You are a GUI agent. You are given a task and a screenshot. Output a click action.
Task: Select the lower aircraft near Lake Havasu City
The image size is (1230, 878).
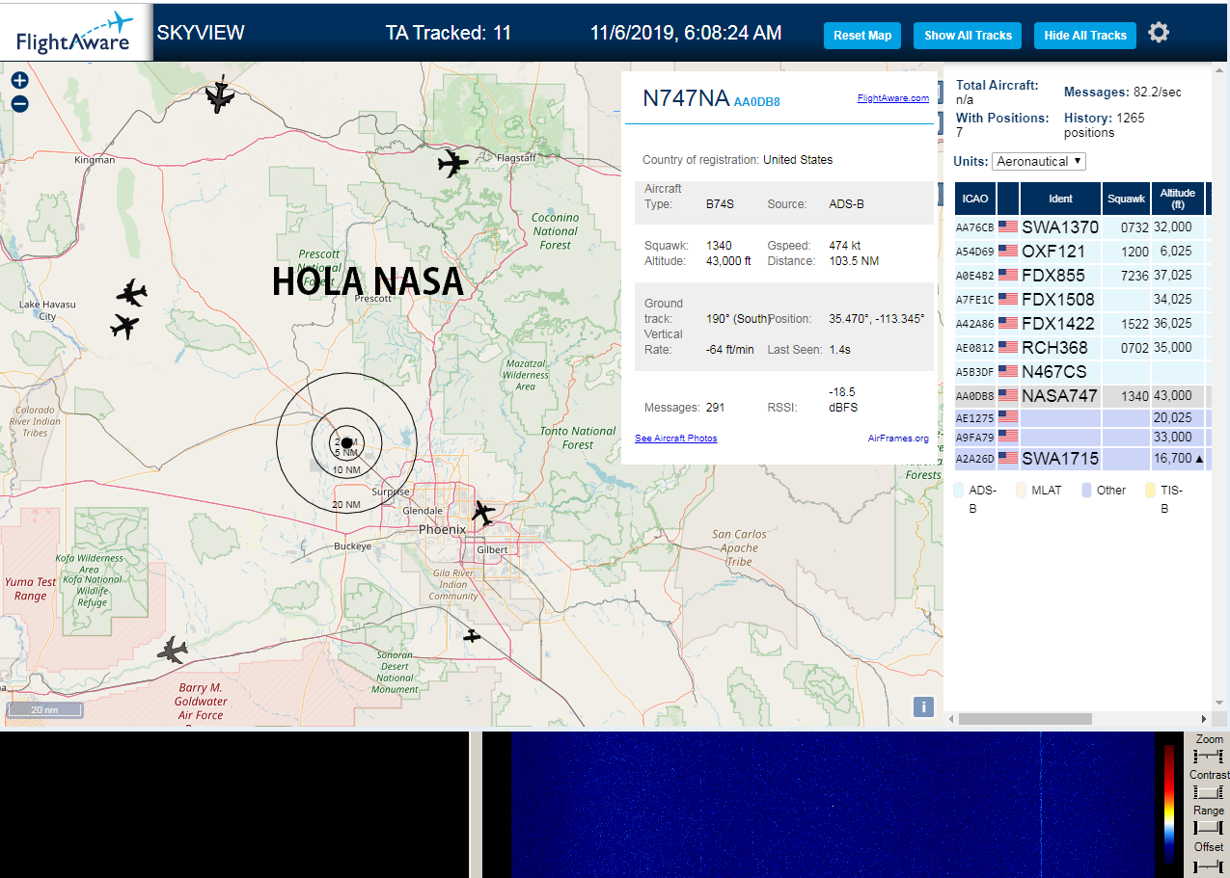click(x=124, y=326)
